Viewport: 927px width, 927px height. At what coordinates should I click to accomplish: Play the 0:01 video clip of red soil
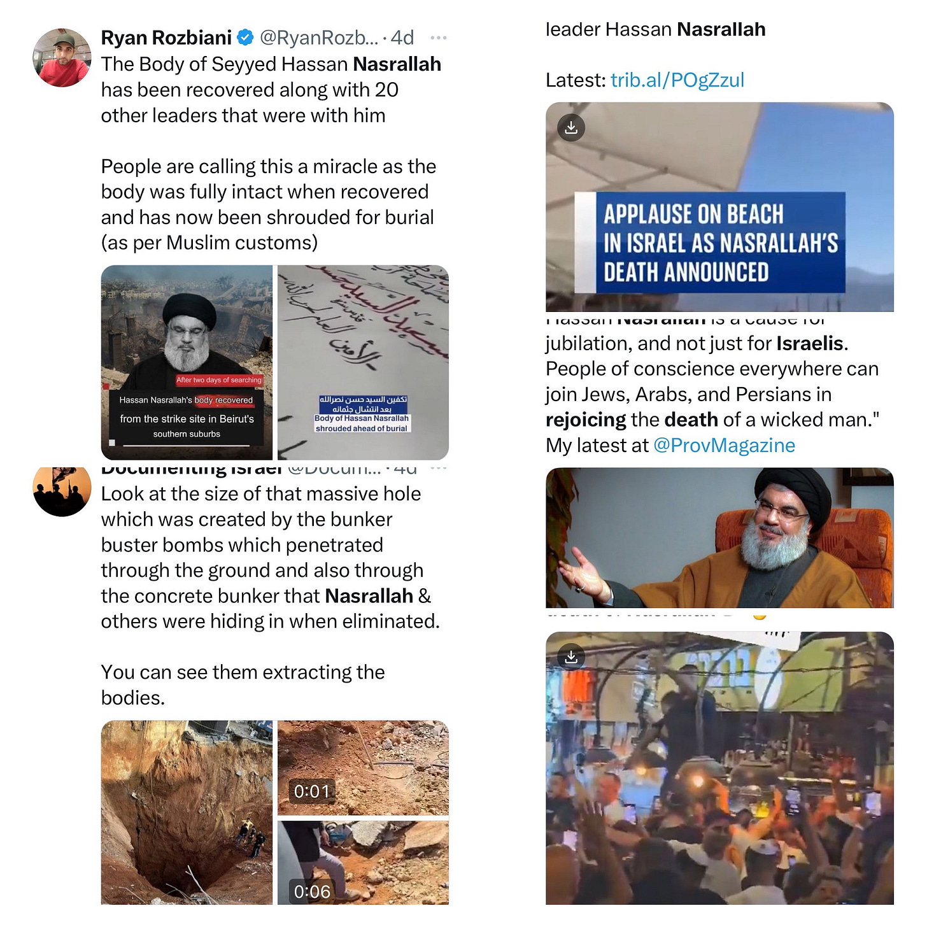[x=363, y=768]
